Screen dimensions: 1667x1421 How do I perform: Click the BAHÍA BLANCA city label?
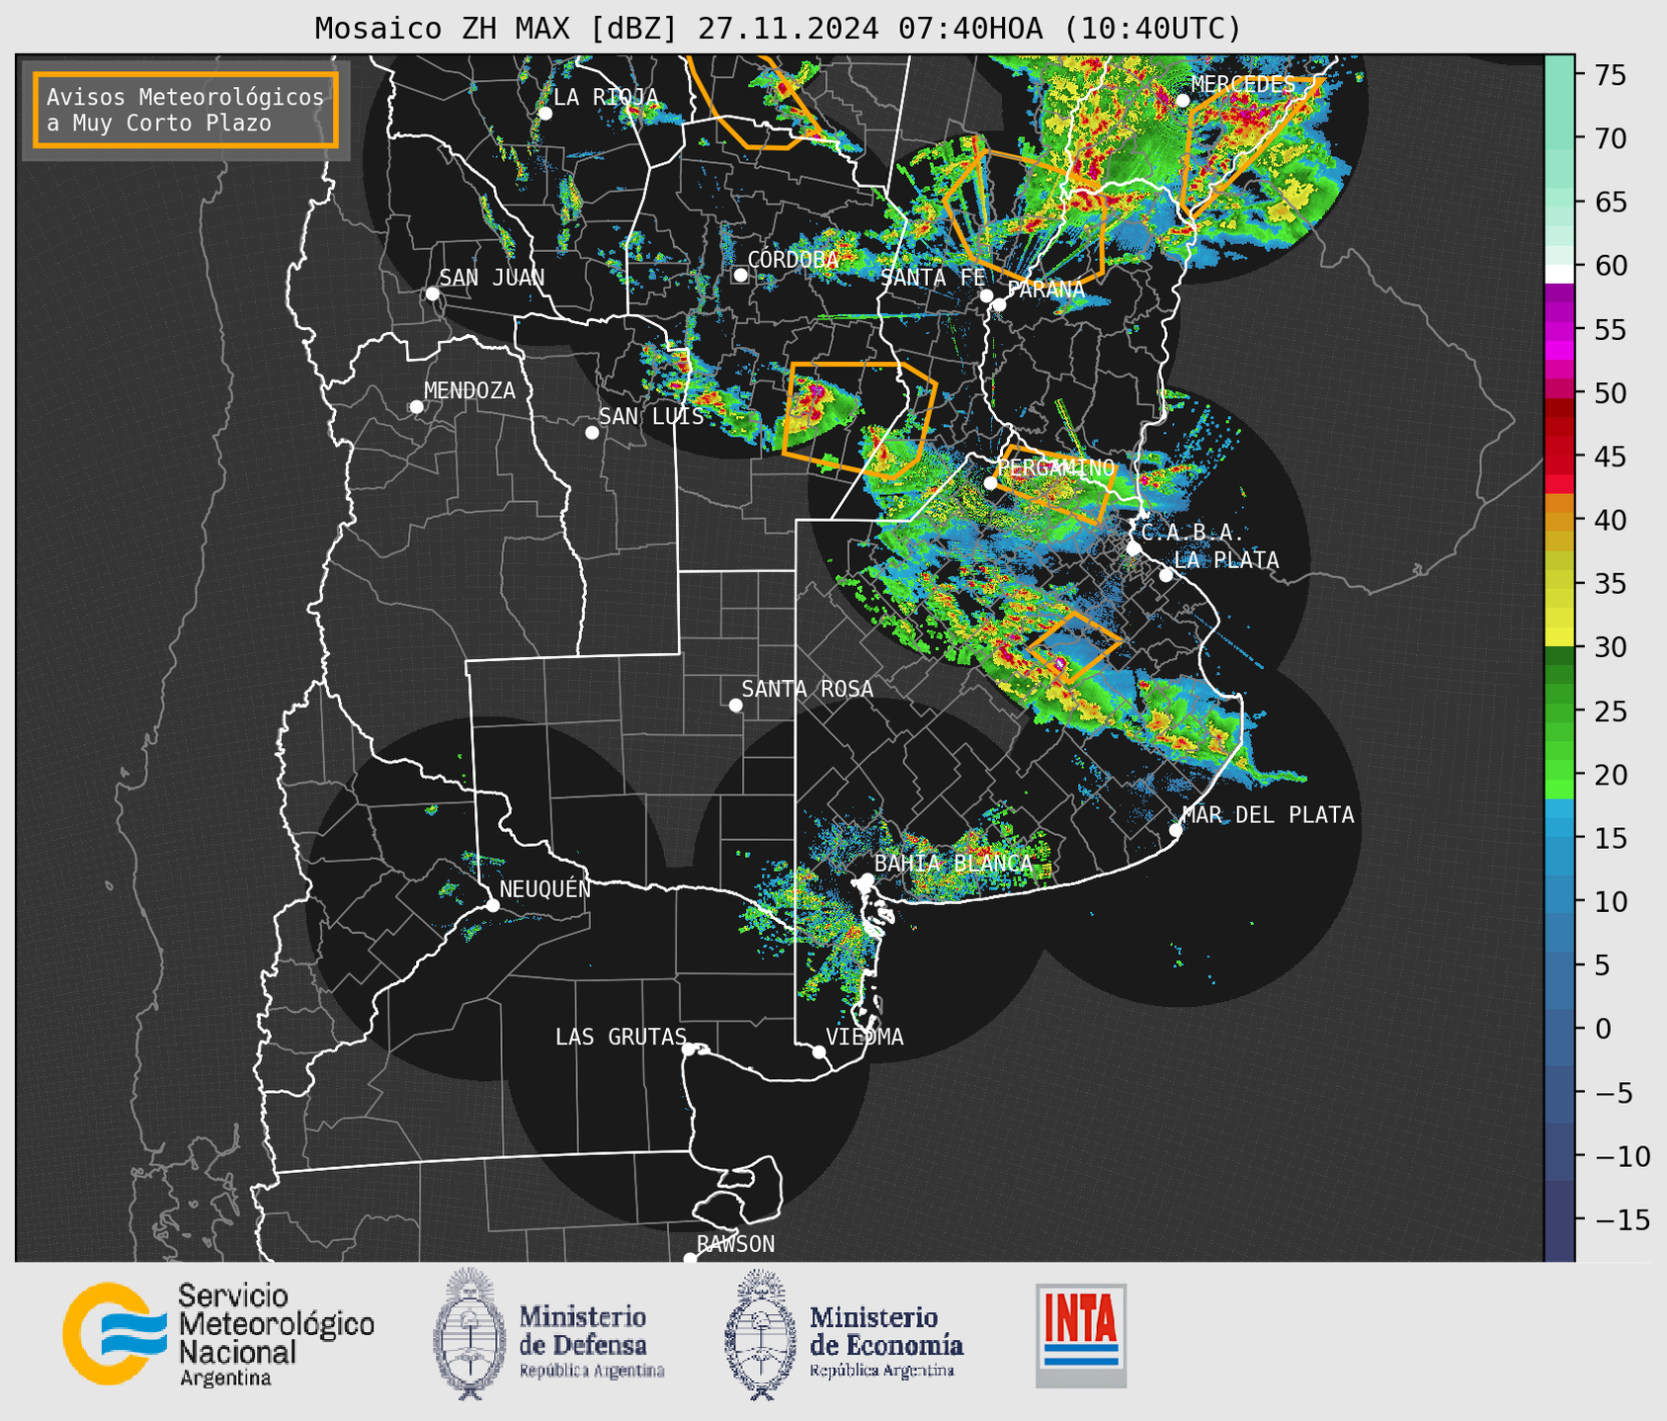[x=954, y=864]
